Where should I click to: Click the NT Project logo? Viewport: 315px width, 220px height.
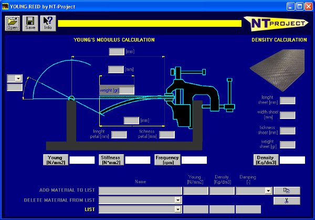[x=275, y=23]
